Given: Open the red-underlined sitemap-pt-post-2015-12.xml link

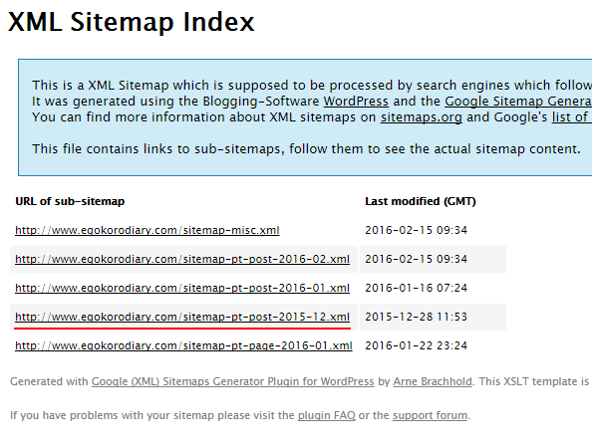Looking at the screenshot, I should pyautogui.click(x=182, y=317).
